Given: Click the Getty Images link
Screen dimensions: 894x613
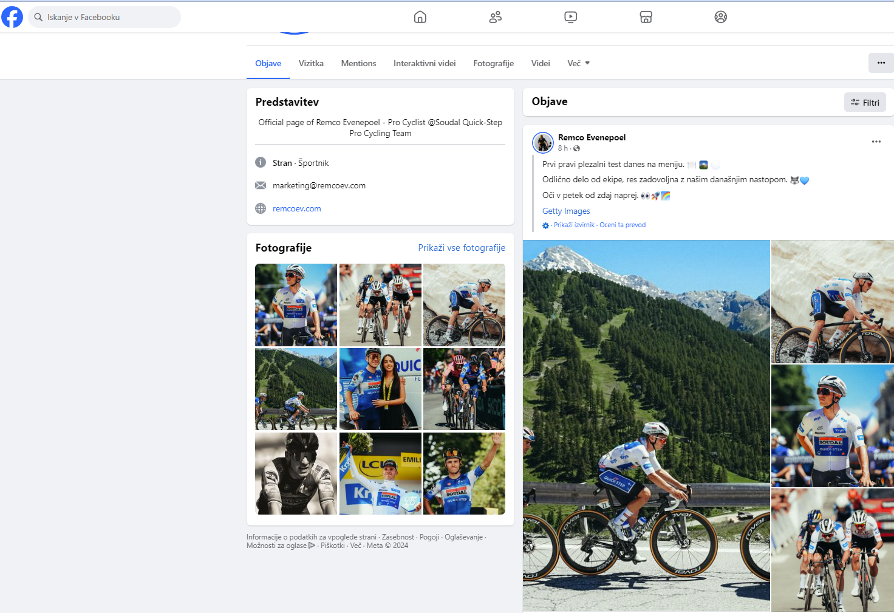Looking at the screenshot, I should pos(566,211).
